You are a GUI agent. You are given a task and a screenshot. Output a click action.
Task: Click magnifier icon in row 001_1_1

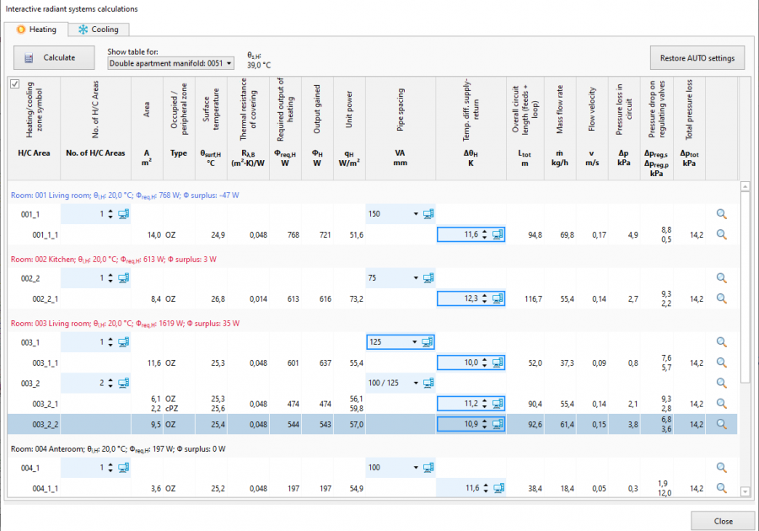[721, 235]
